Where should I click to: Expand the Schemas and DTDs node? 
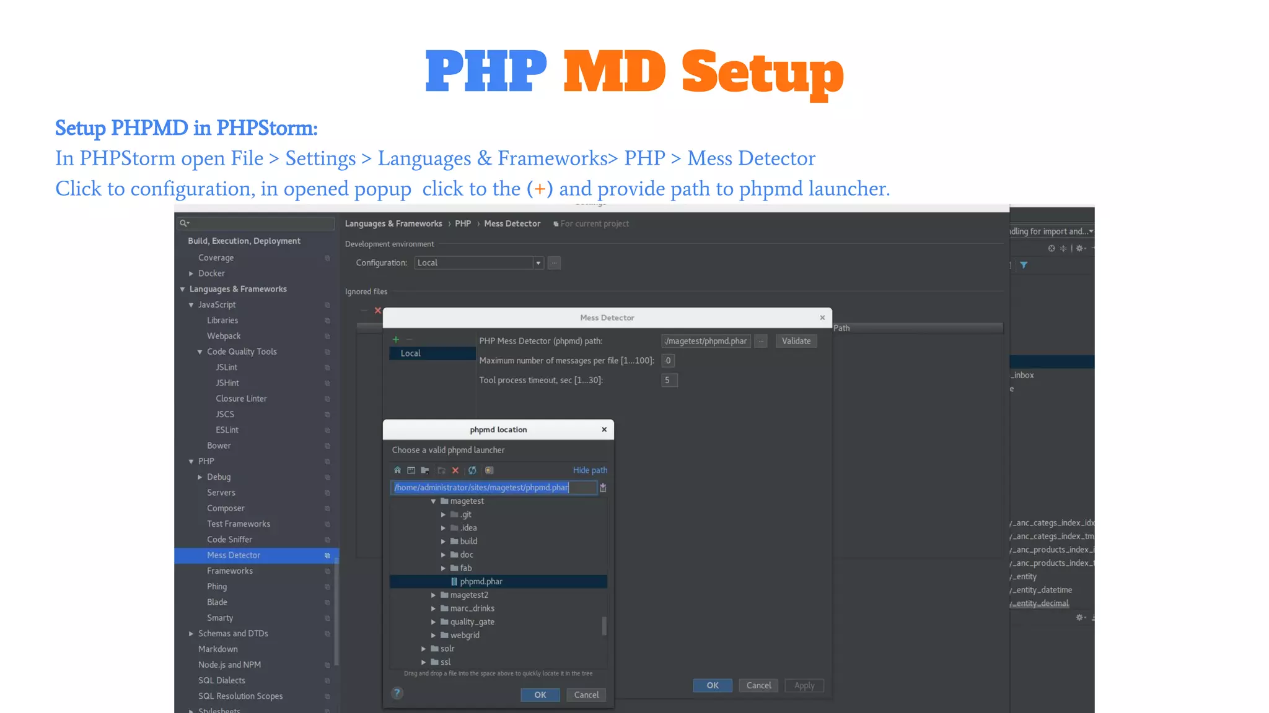click(x=191, y=634)
